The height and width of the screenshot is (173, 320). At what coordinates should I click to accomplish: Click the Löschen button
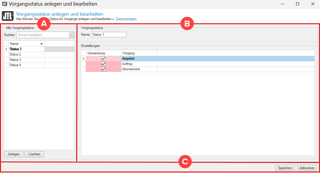click(34, 154)
